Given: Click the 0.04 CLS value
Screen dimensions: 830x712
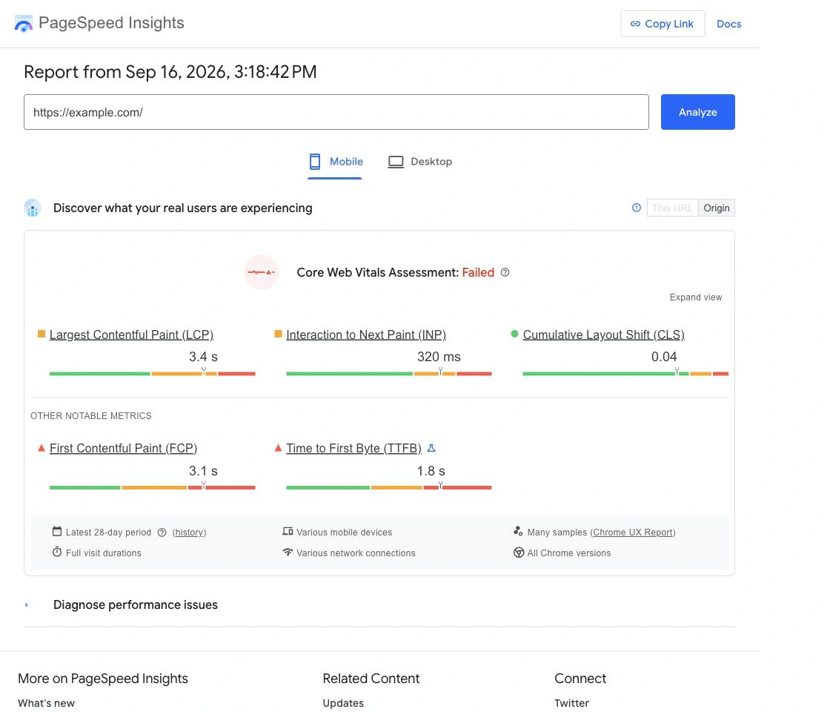Looking at the screenshot, I should [x=664, y=357].
